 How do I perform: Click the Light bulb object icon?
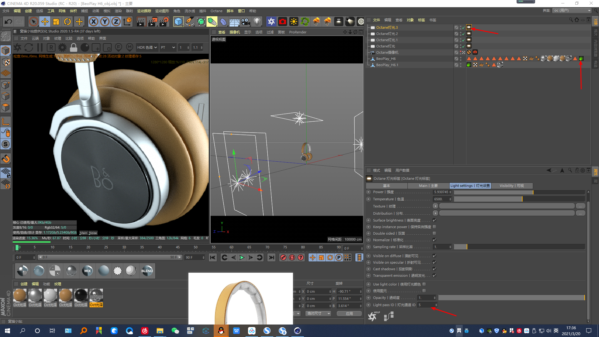click(257, 22)
